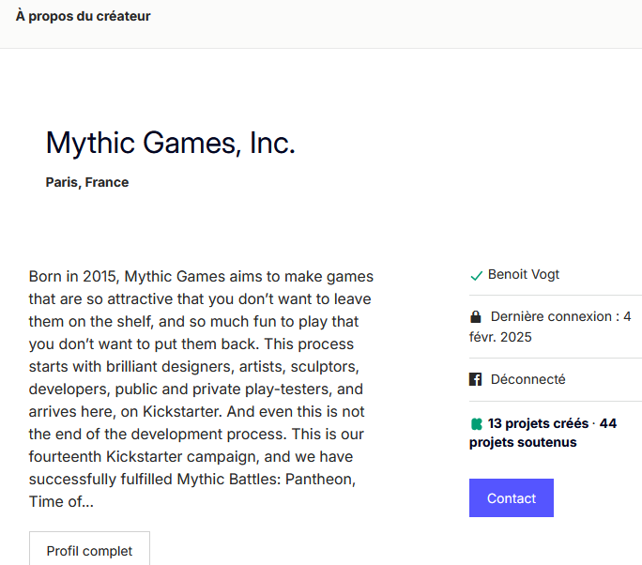Click the 13 projets créés count
The image size is (642, 565).
[538, 423]
